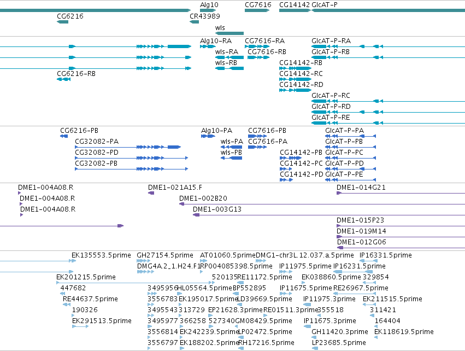Click the EK201215.5prime EST label

[86, 277]
